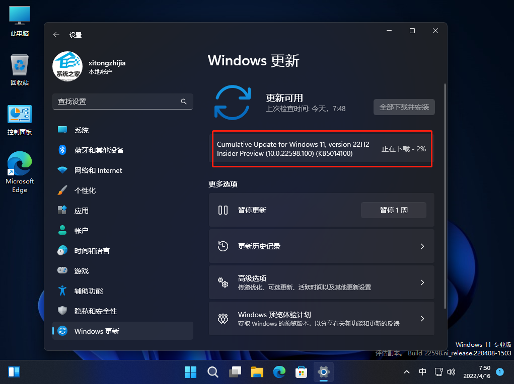This screenshot has width=514, height=384.
Task: Click the 游戏 controller icon in sidebar
Action: click(62, 270)
